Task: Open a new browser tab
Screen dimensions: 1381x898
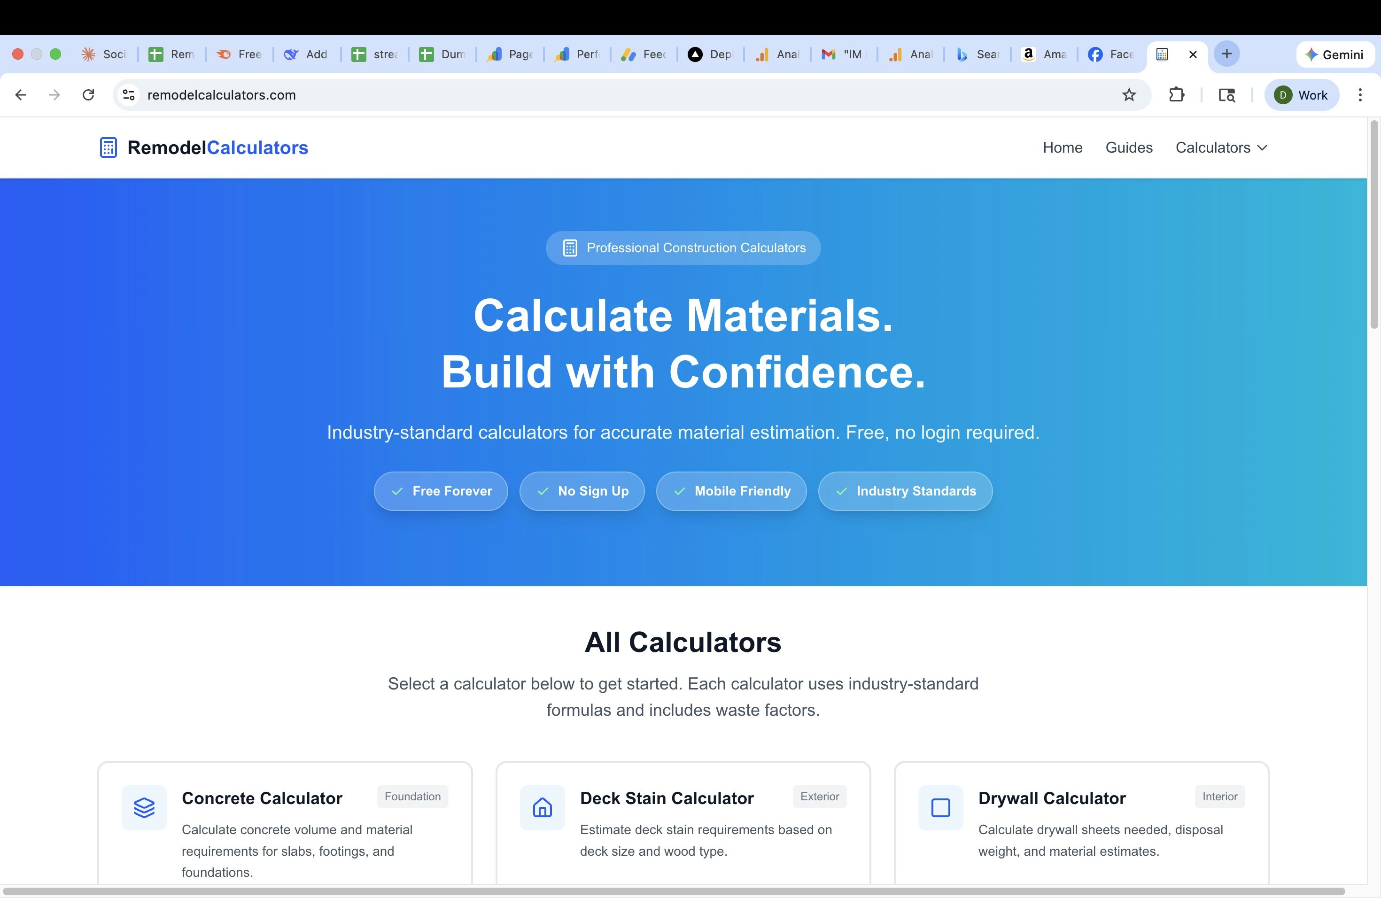Action: pos(1226,54)
